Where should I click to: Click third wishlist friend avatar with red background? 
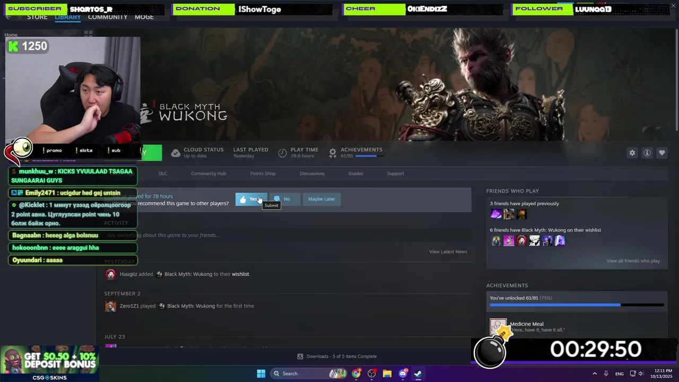click(x=521, y=241)
